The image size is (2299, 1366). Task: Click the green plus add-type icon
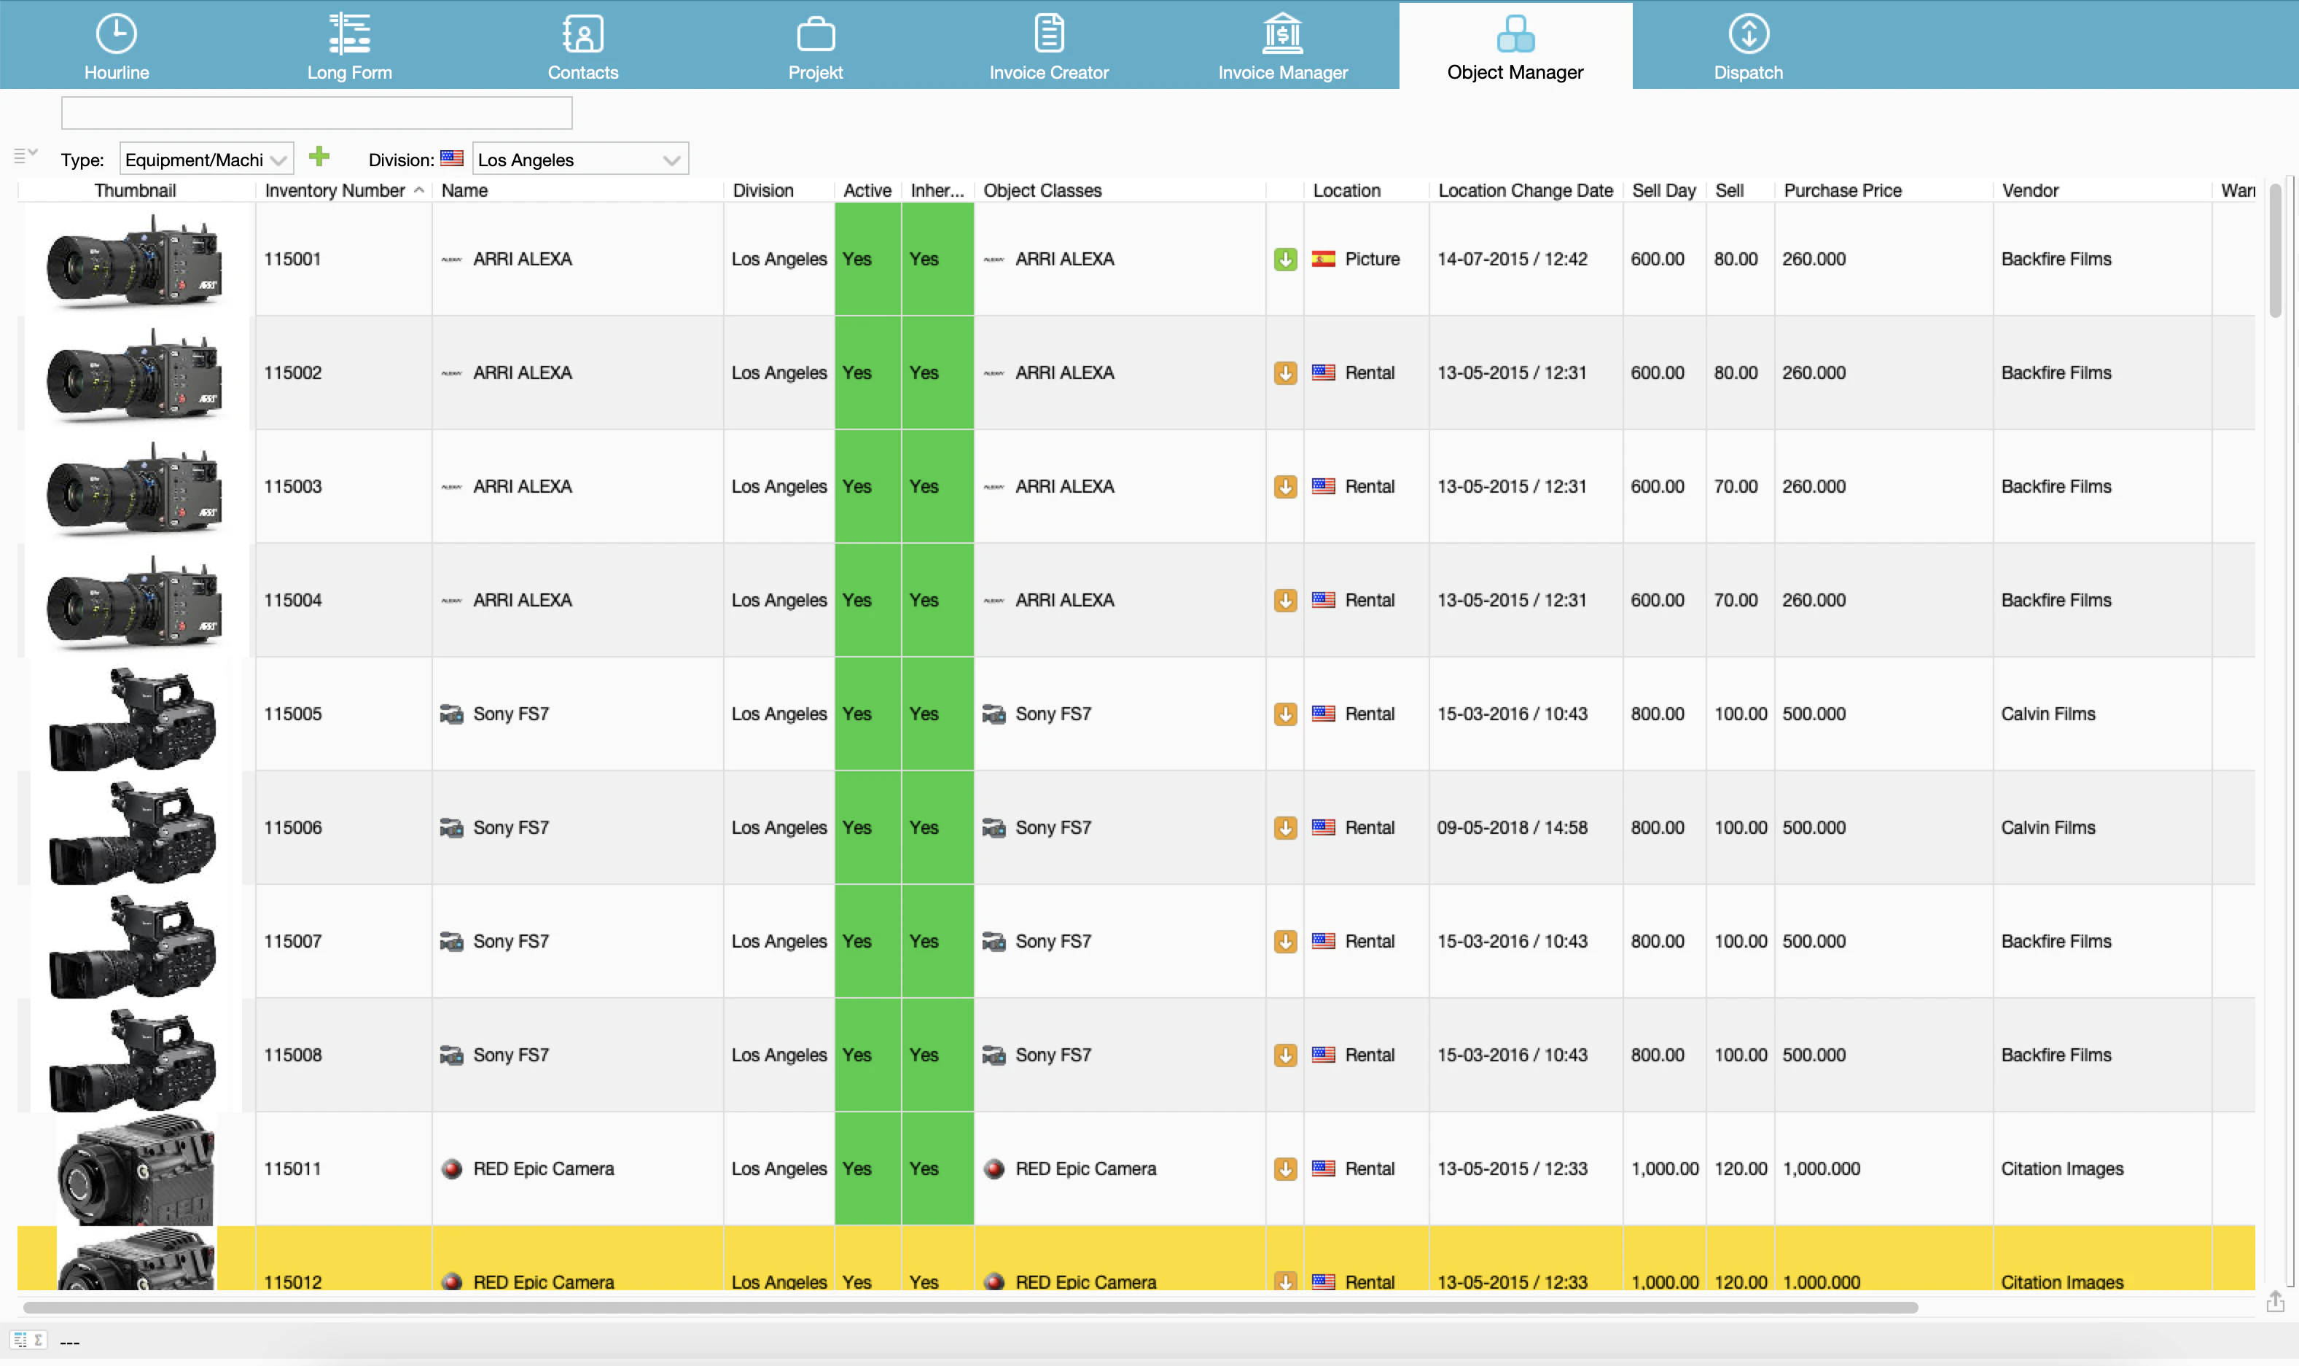click(x=319, y=157)
